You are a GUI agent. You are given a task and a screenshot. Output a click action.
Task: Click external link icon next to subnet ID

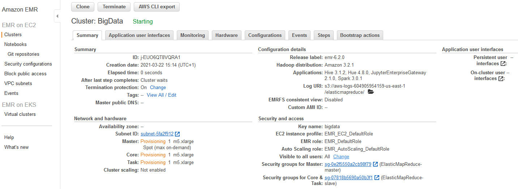pos(177,134)
